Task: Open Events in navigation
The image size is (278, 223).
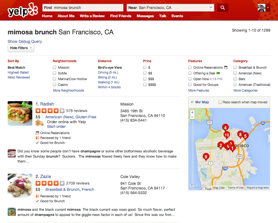Action: (x=177, y=16)
